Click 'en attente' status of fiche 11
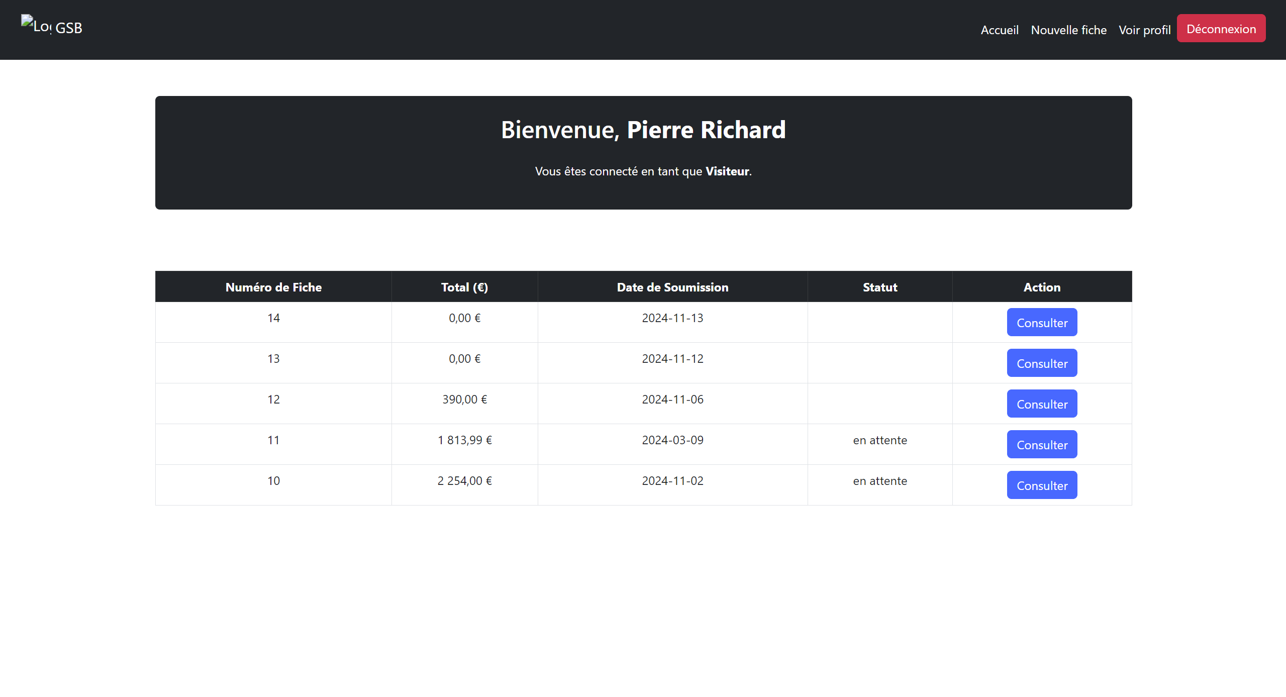Image resolution: width=1286 pixels, height=697 pixels. (880, 440)
